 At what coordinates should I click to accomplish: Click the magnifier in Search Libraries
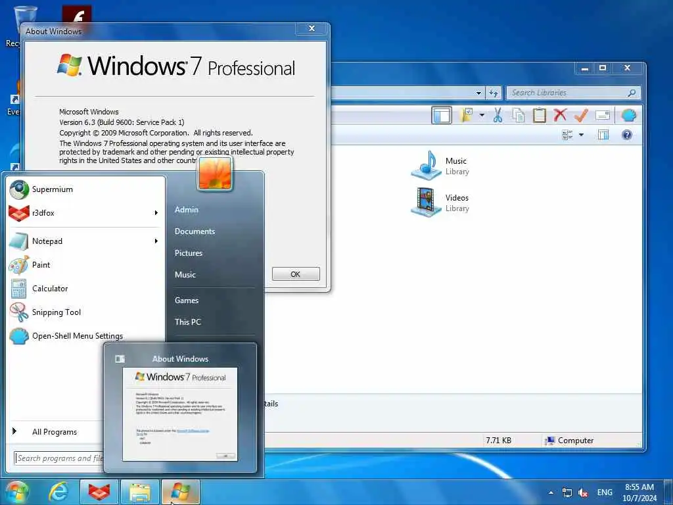tap(632, 93)
